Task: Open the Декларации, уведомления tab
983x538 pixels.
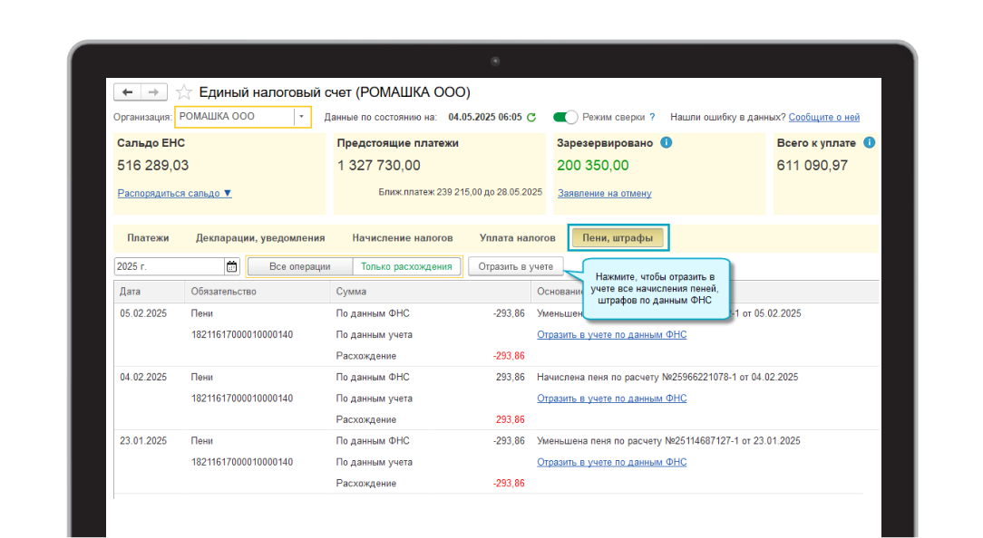Action: tap(260, 238)
